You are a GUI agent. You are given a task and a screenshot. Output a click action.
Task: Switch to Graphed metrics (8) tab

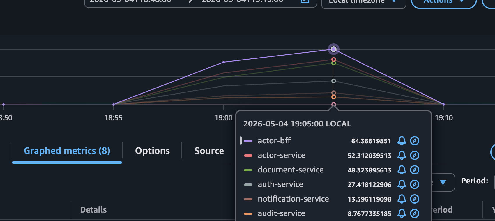click(67, 151)
